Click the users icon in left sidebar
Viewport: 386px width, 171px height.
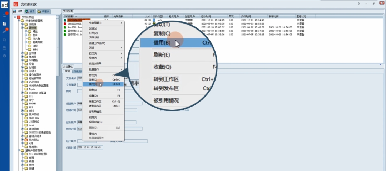pos(4,47)
